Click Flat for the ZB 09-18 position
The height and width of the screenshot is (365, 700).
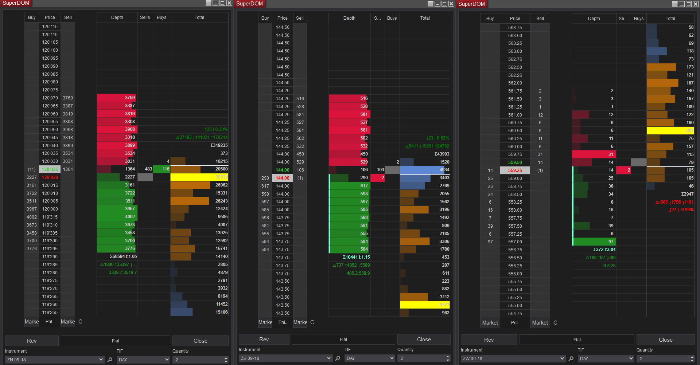coord(343,339)
